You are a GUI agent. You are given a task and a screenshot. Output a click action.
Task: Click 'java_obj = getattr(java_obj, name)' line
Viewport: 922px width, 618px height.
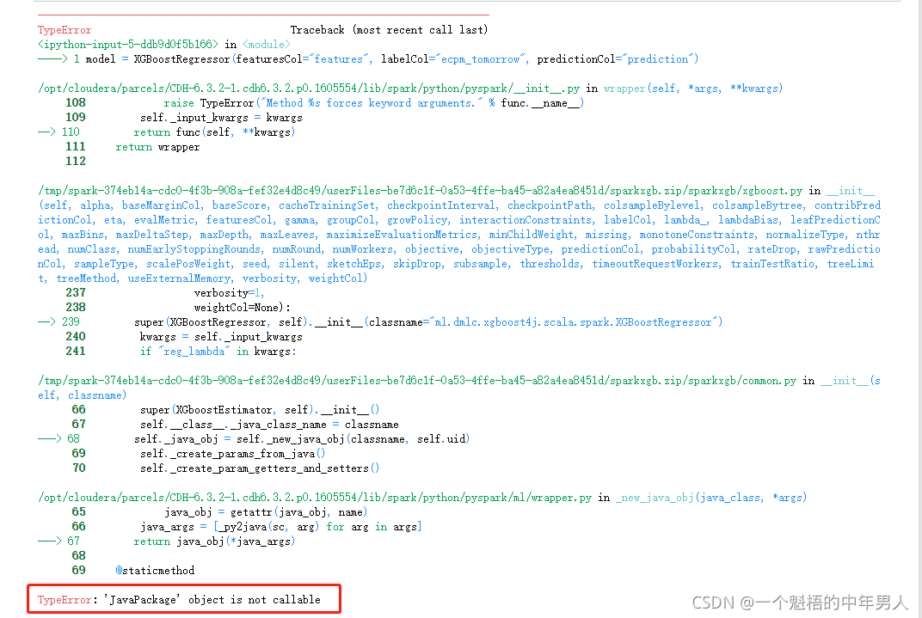(266, 512)
